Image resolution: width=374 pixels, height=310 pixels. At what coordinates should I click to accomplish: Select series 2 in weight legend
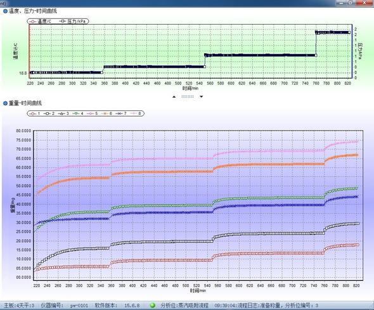49,113
